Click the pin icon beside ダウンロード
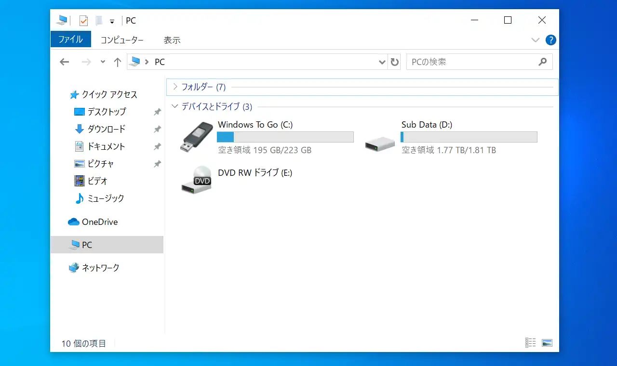 click(157, 129)
